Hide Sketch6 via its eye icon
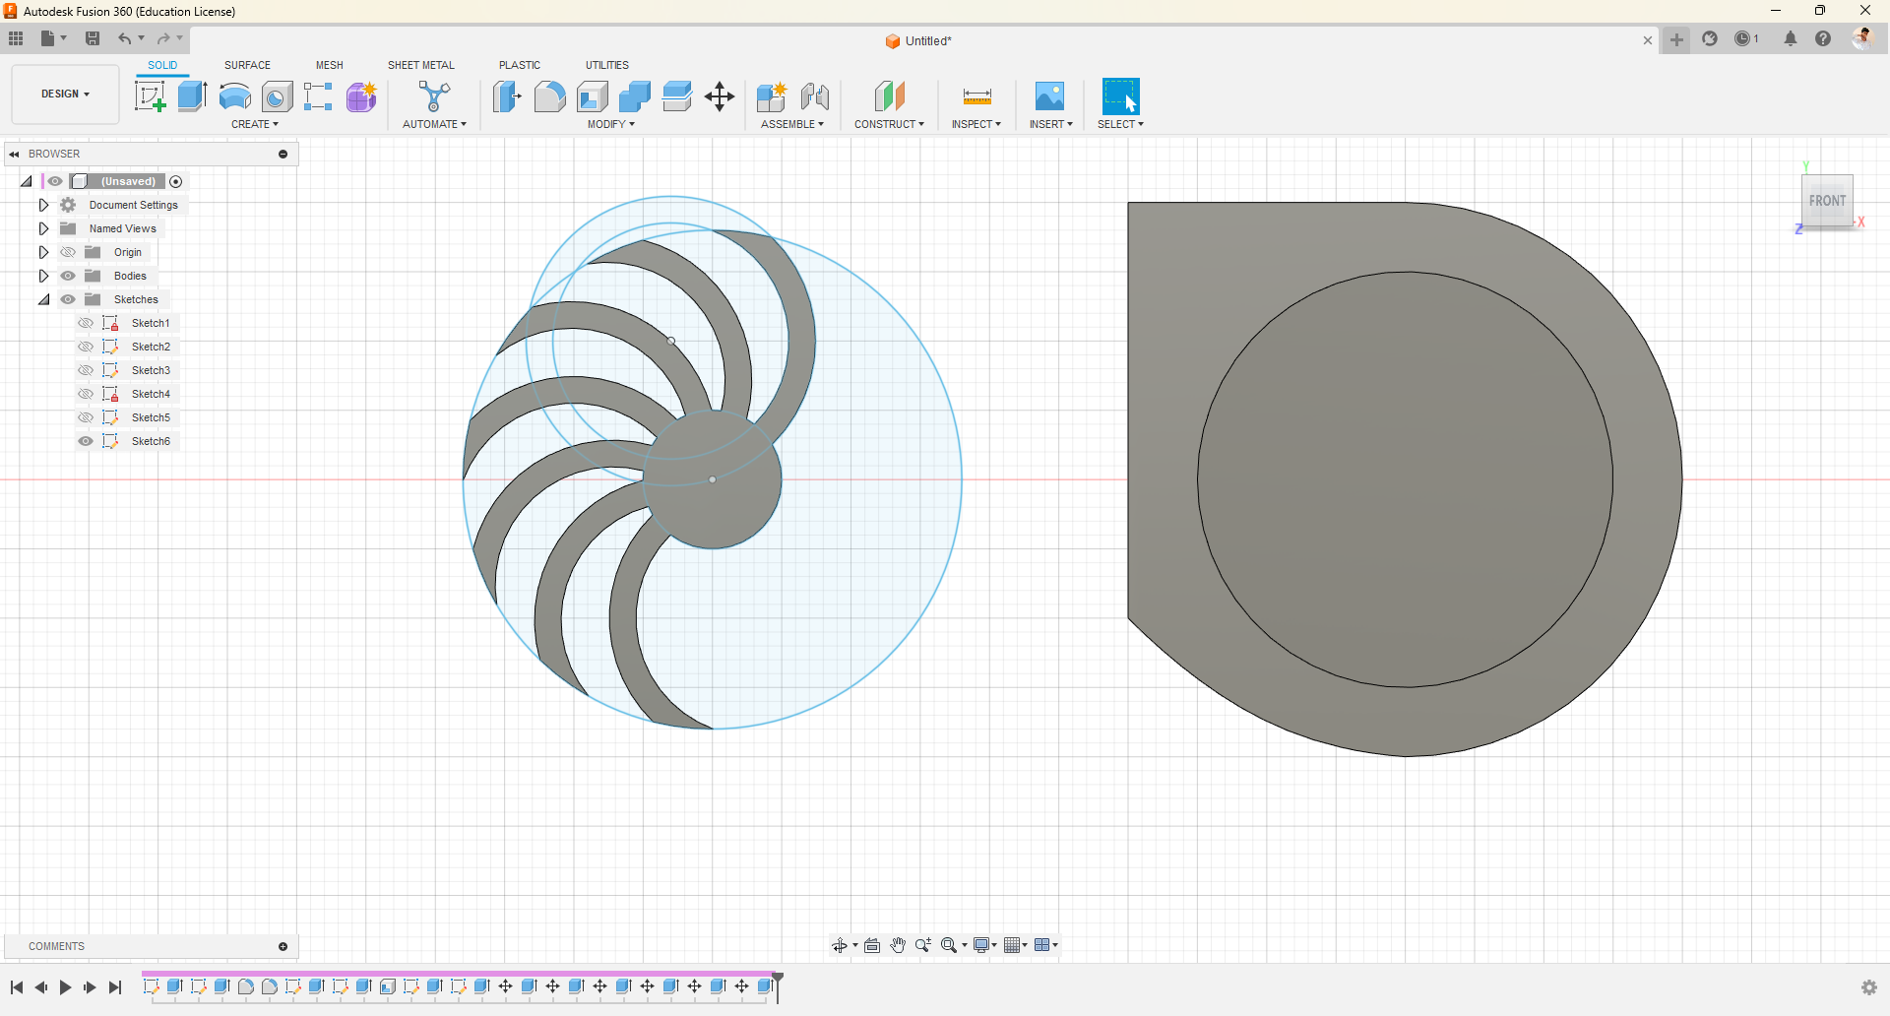Screen dimensions: 1890x1016 [86, 441]
